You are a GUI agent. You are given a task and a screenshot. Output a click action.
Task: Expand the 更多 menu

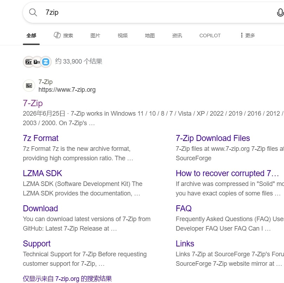(x=247, y=35)
